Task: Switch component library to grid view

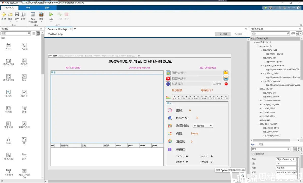Action: (38, 33)
